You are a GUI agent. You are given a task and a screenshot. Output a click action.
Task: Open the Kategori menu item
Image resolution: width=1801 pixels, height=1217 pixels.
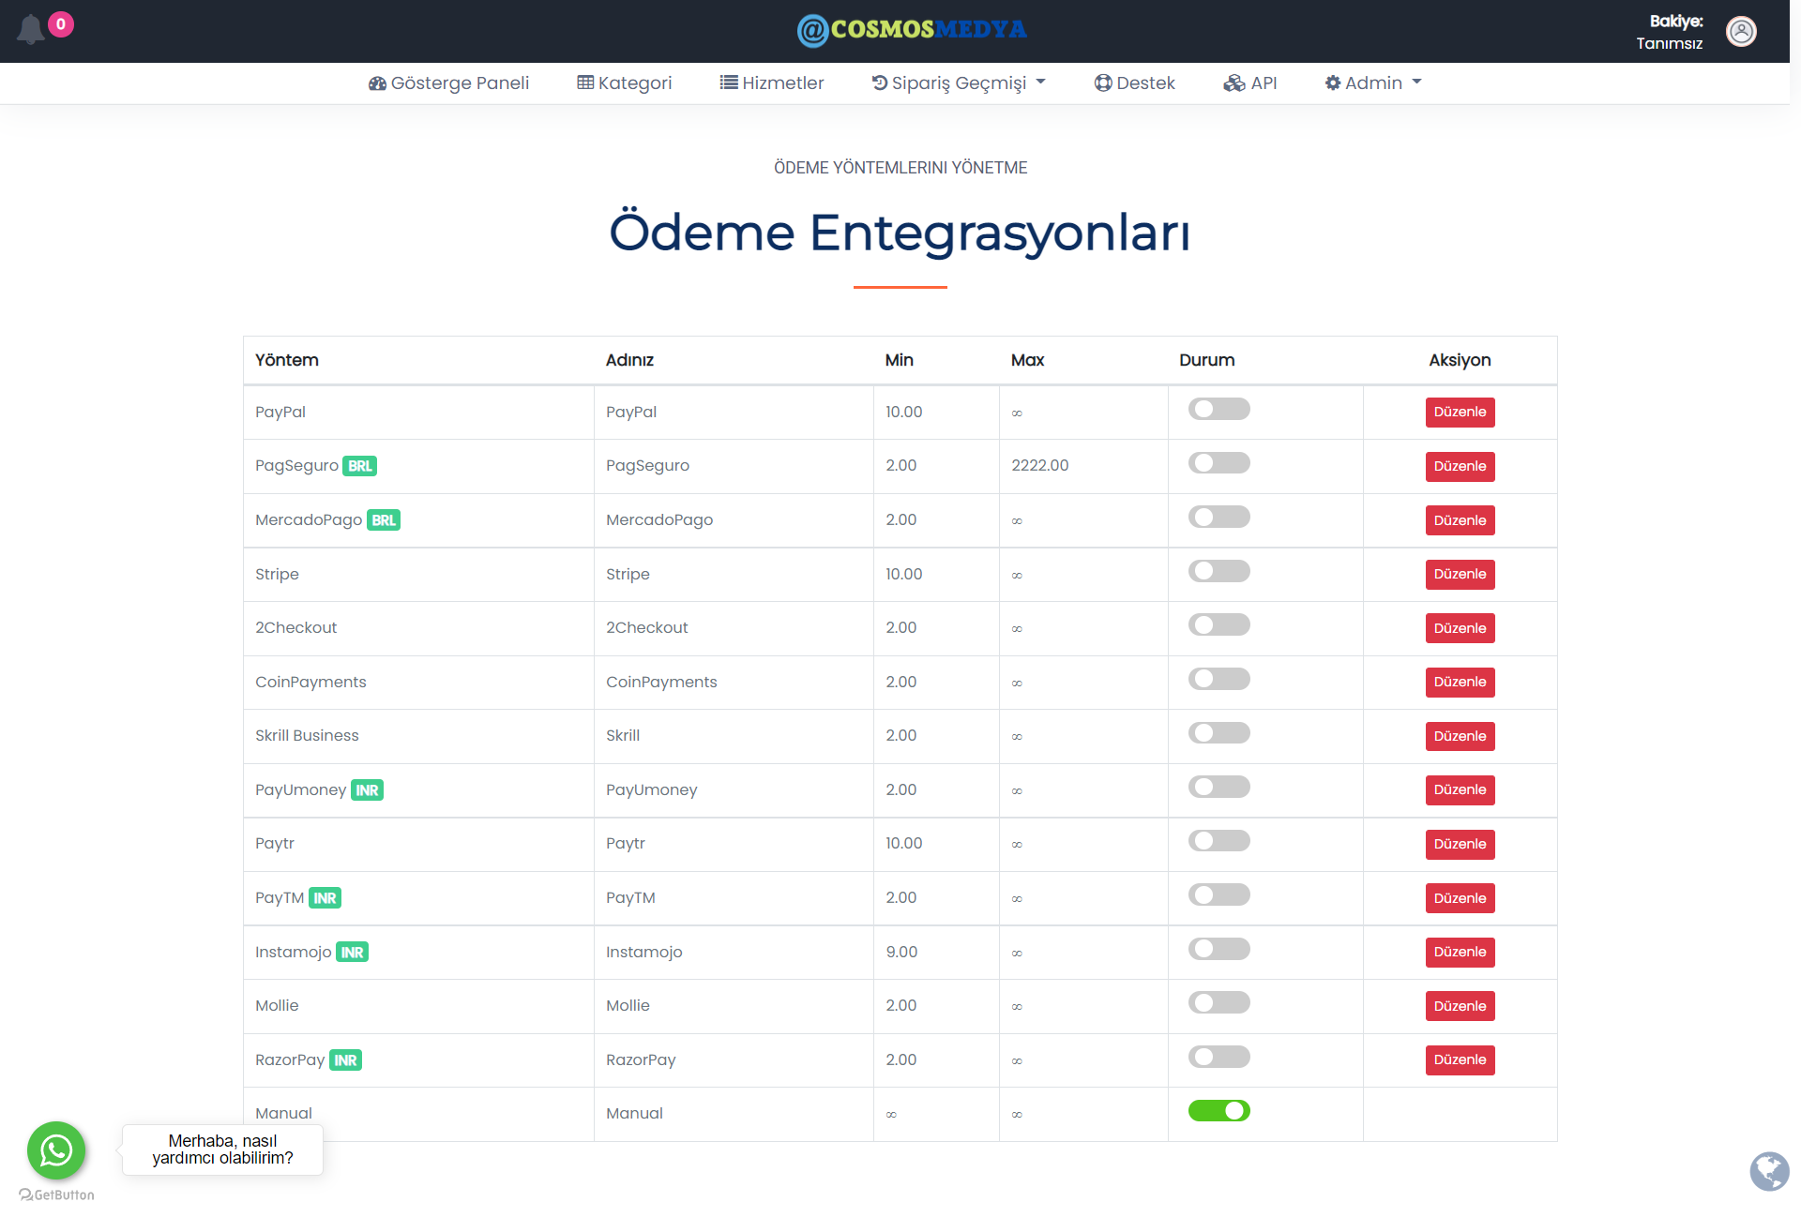pyautogui.click(x=625, y=83)
